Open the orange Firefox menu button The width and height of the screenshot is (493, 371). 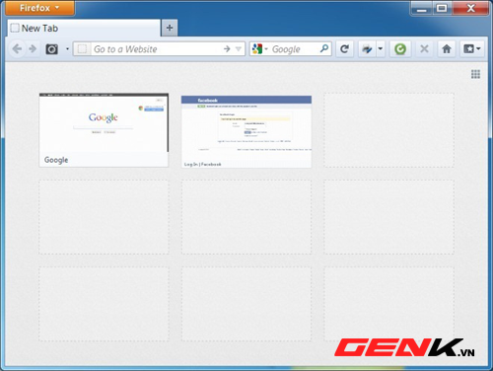[39, 8]
